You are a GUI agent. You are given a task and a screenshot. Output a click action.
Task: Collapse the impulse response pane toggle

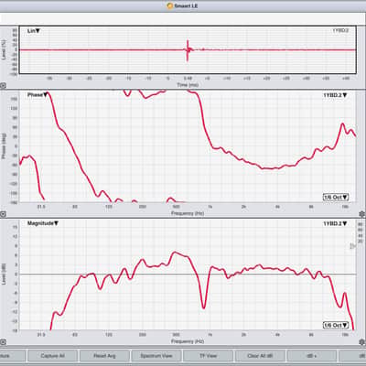click(3, 86)
